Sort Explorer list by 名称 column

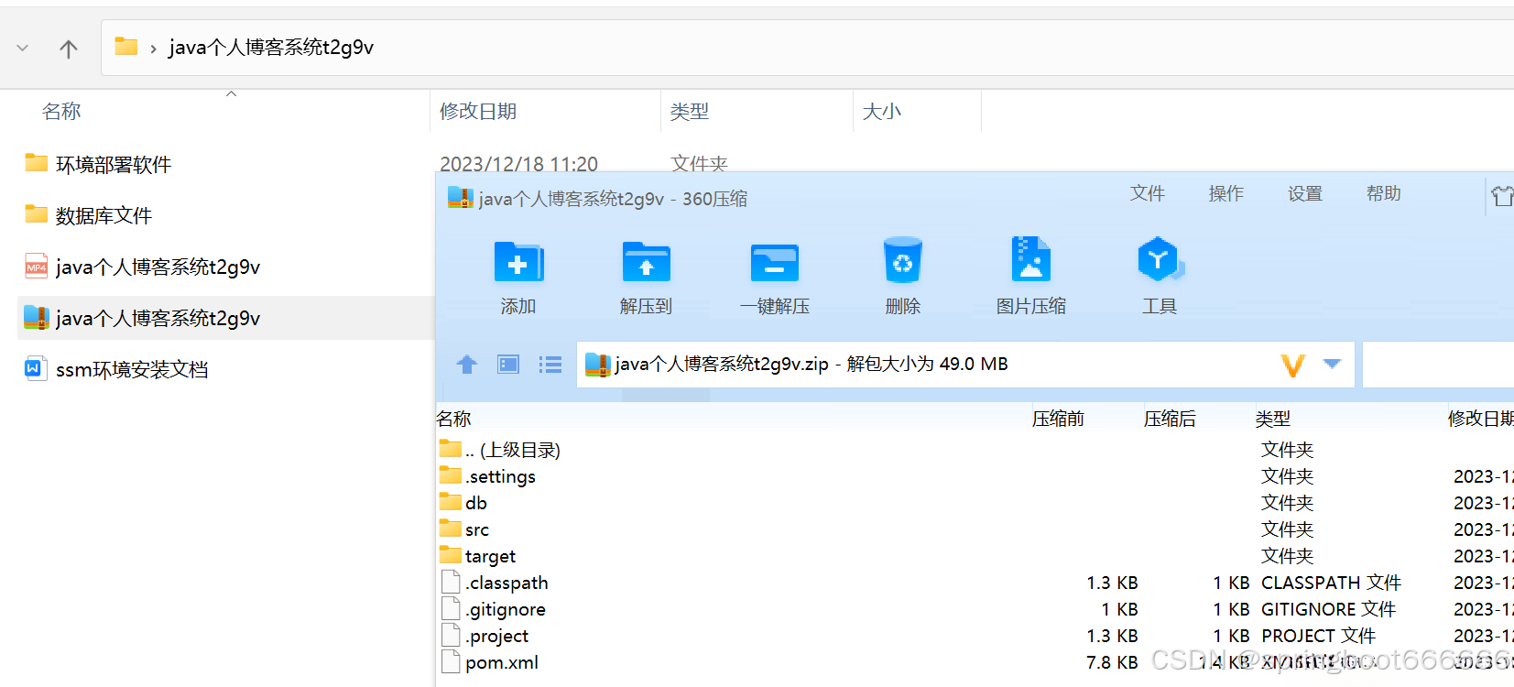click(61, 112)
